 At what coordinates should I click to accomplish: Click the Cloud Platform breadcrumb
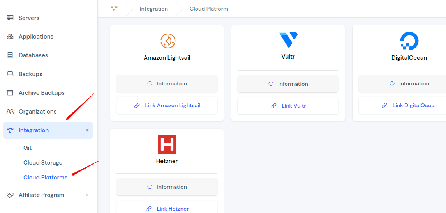[209, 9]
